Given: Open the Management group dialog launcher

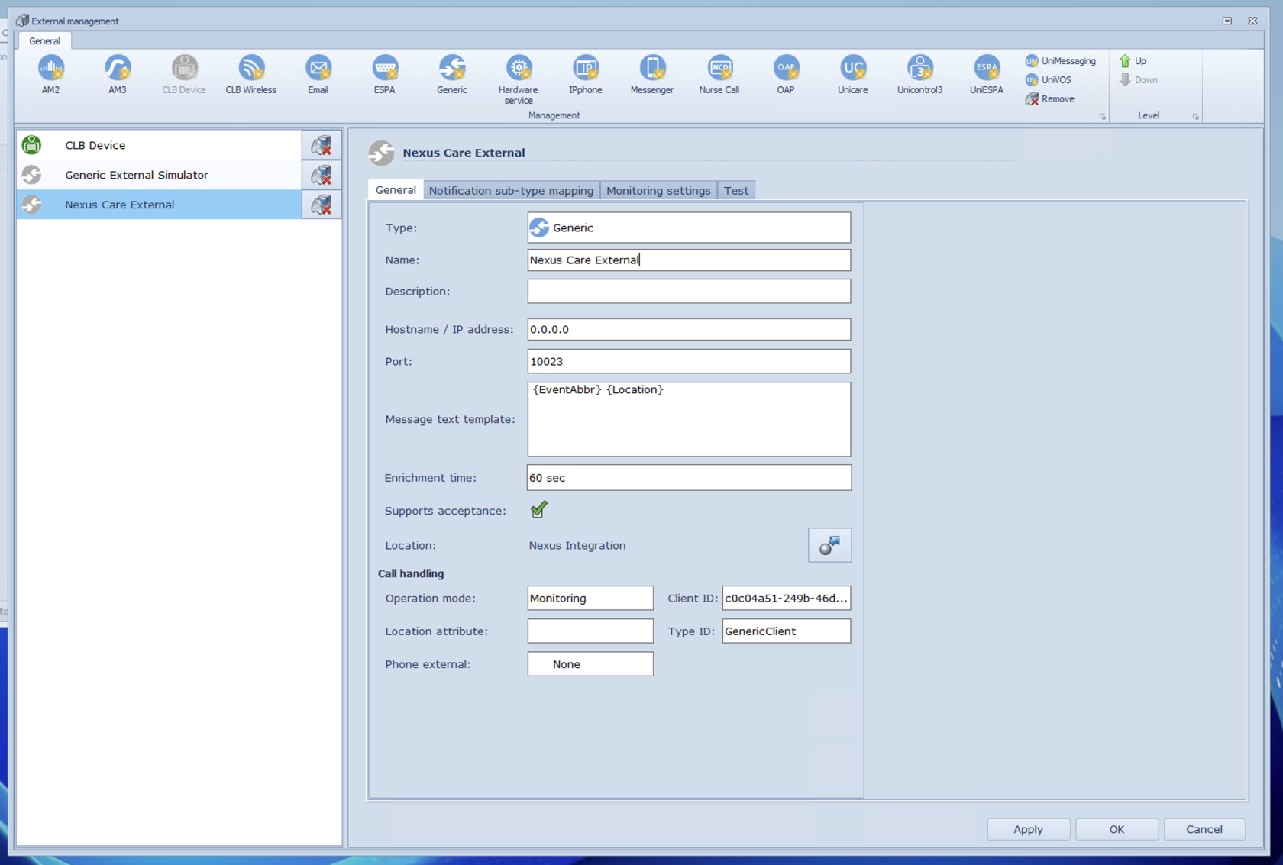Looking at the screenshot, I should (1102, 116).
